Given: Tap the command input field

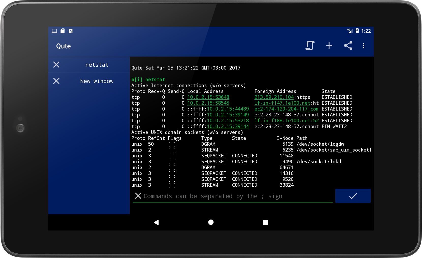Looking at the screenshot, I should [229, 196].
